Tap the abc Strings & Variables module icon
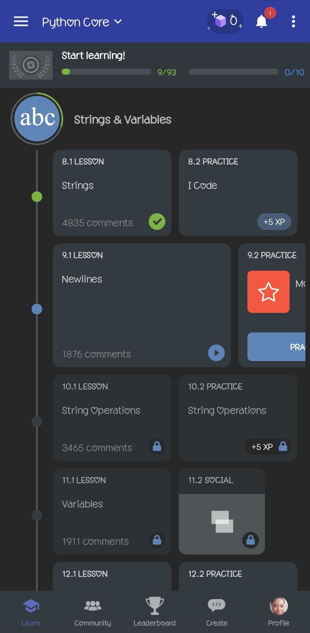 pyautogui.click(x=37, y=118)
